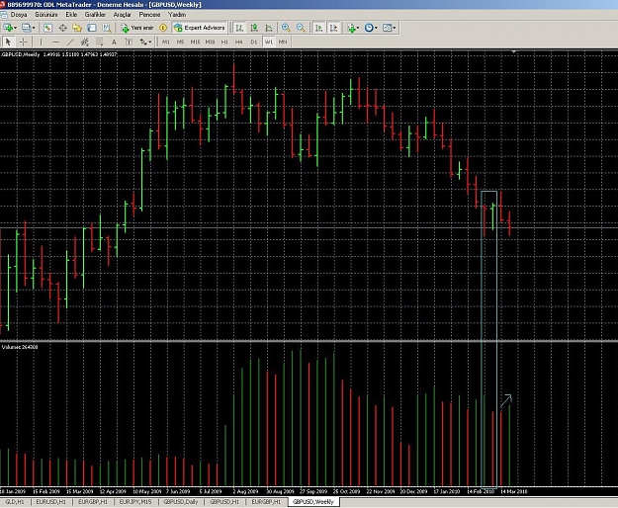Toggle the Data Window icon
The height and width of the screenshot is (508, 618).
(62, 28)
